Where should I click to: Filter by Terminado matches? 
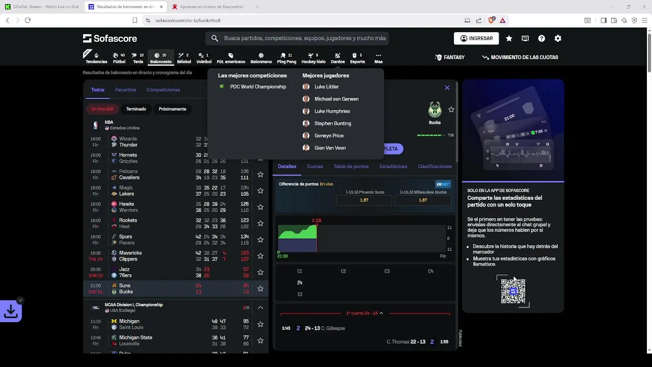136,109
